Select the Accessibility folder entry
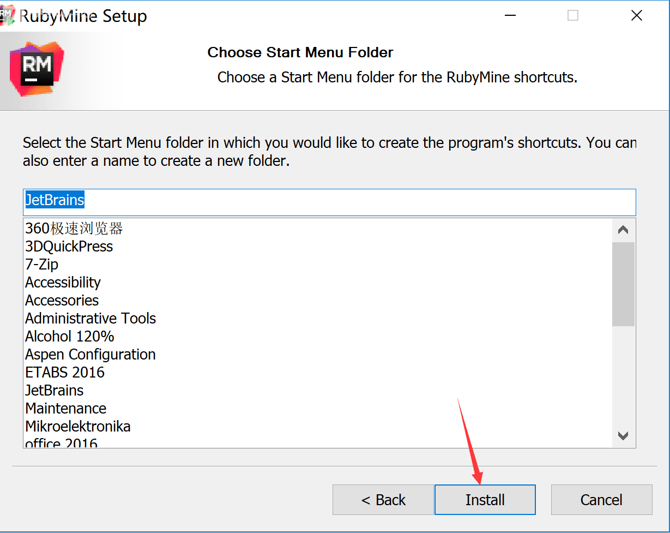670x533 pixels. (x=63, y=282)
